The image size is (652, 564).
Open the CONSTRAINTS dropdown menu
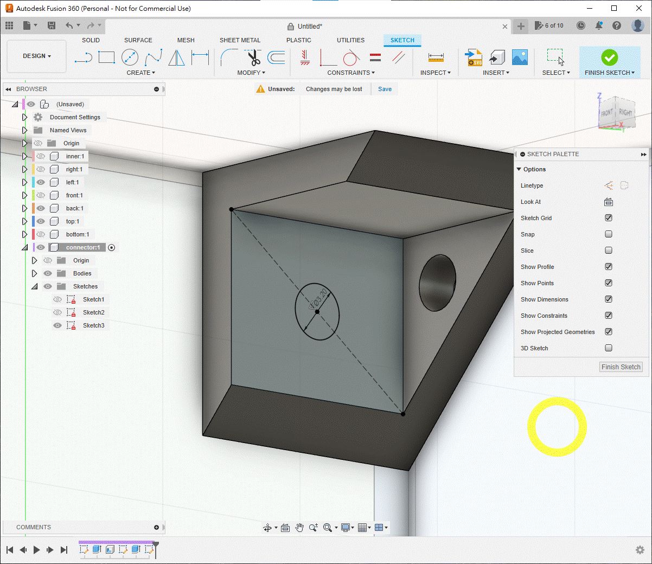[350, 73]
